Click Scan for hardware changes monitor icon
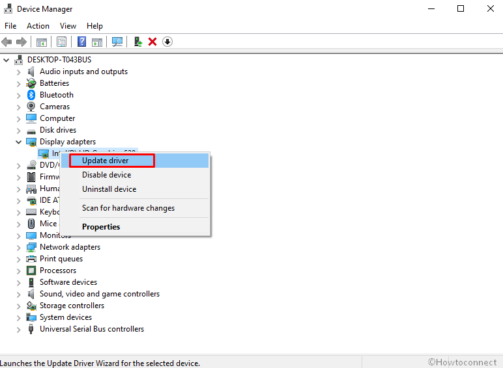 [117, 42]
